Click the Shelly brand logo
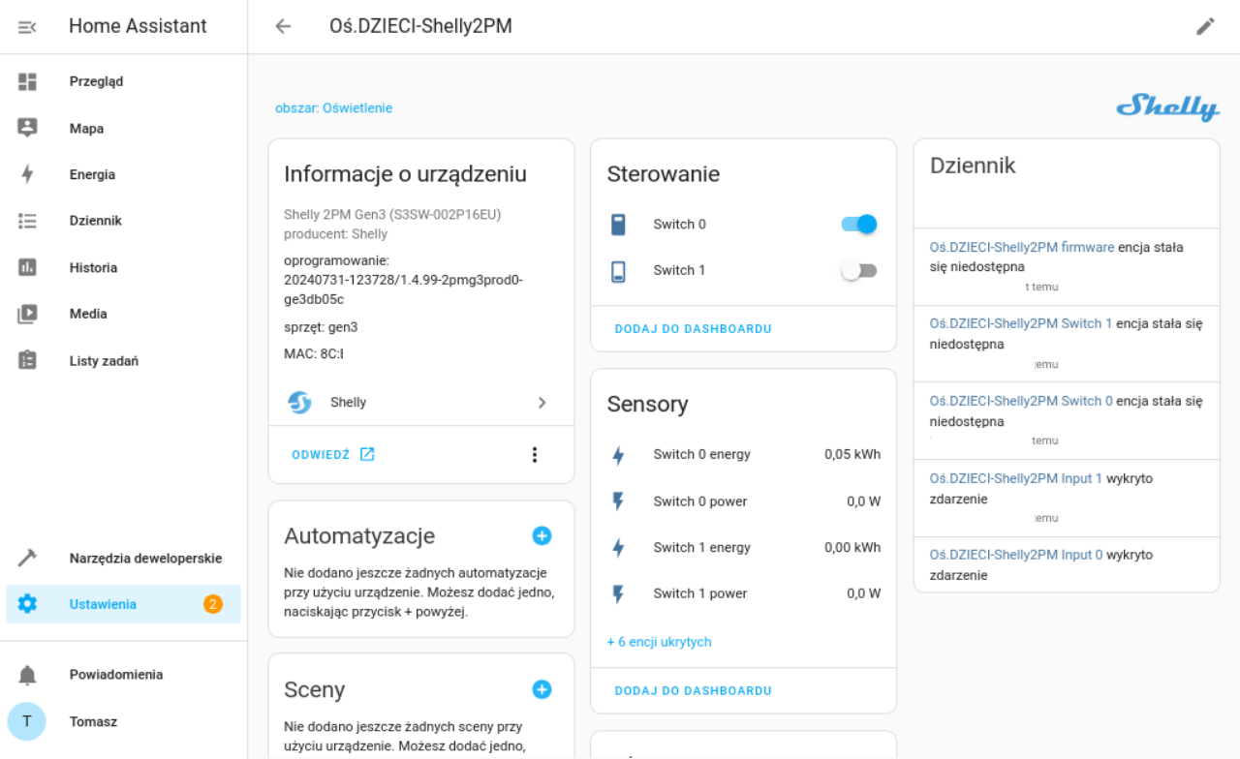Screen dimensions: 1240x759 tap(1167, 106)
